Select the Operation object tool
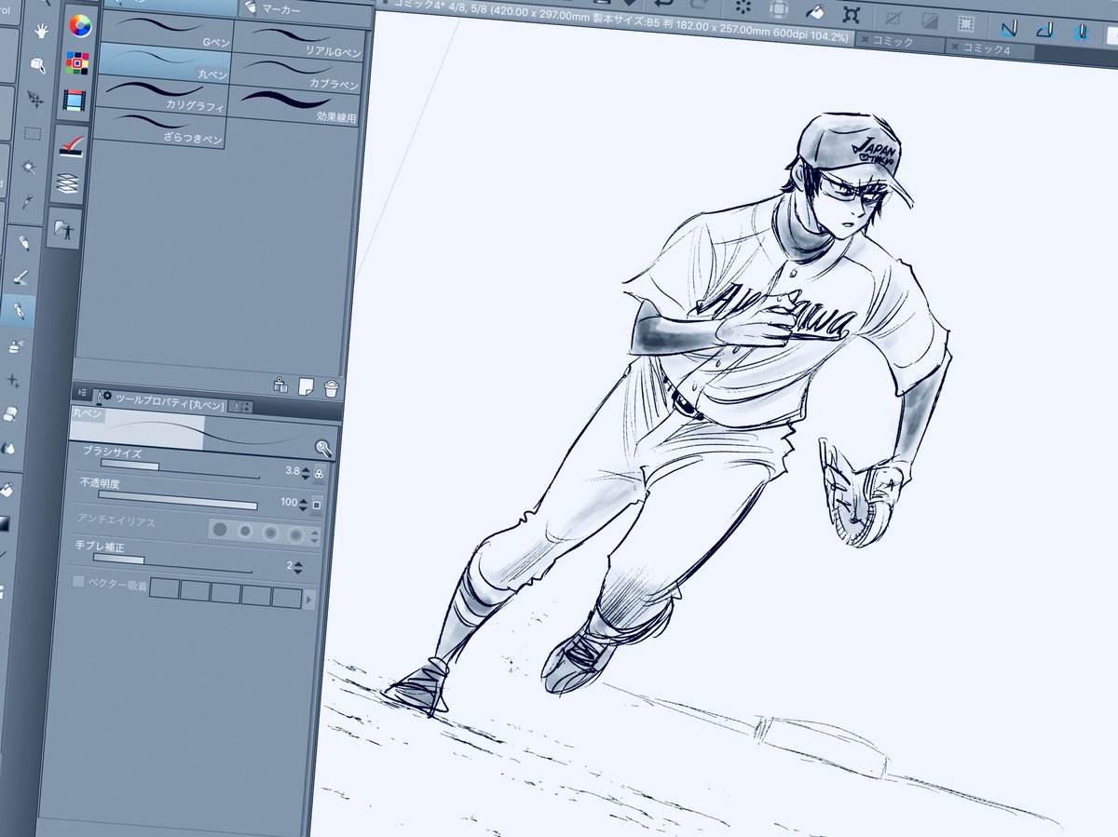Viewport: 1118px width, 837px height. [38, 65]
